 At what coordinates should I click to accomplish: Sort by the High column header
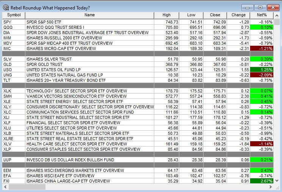[x=166, y=15]
